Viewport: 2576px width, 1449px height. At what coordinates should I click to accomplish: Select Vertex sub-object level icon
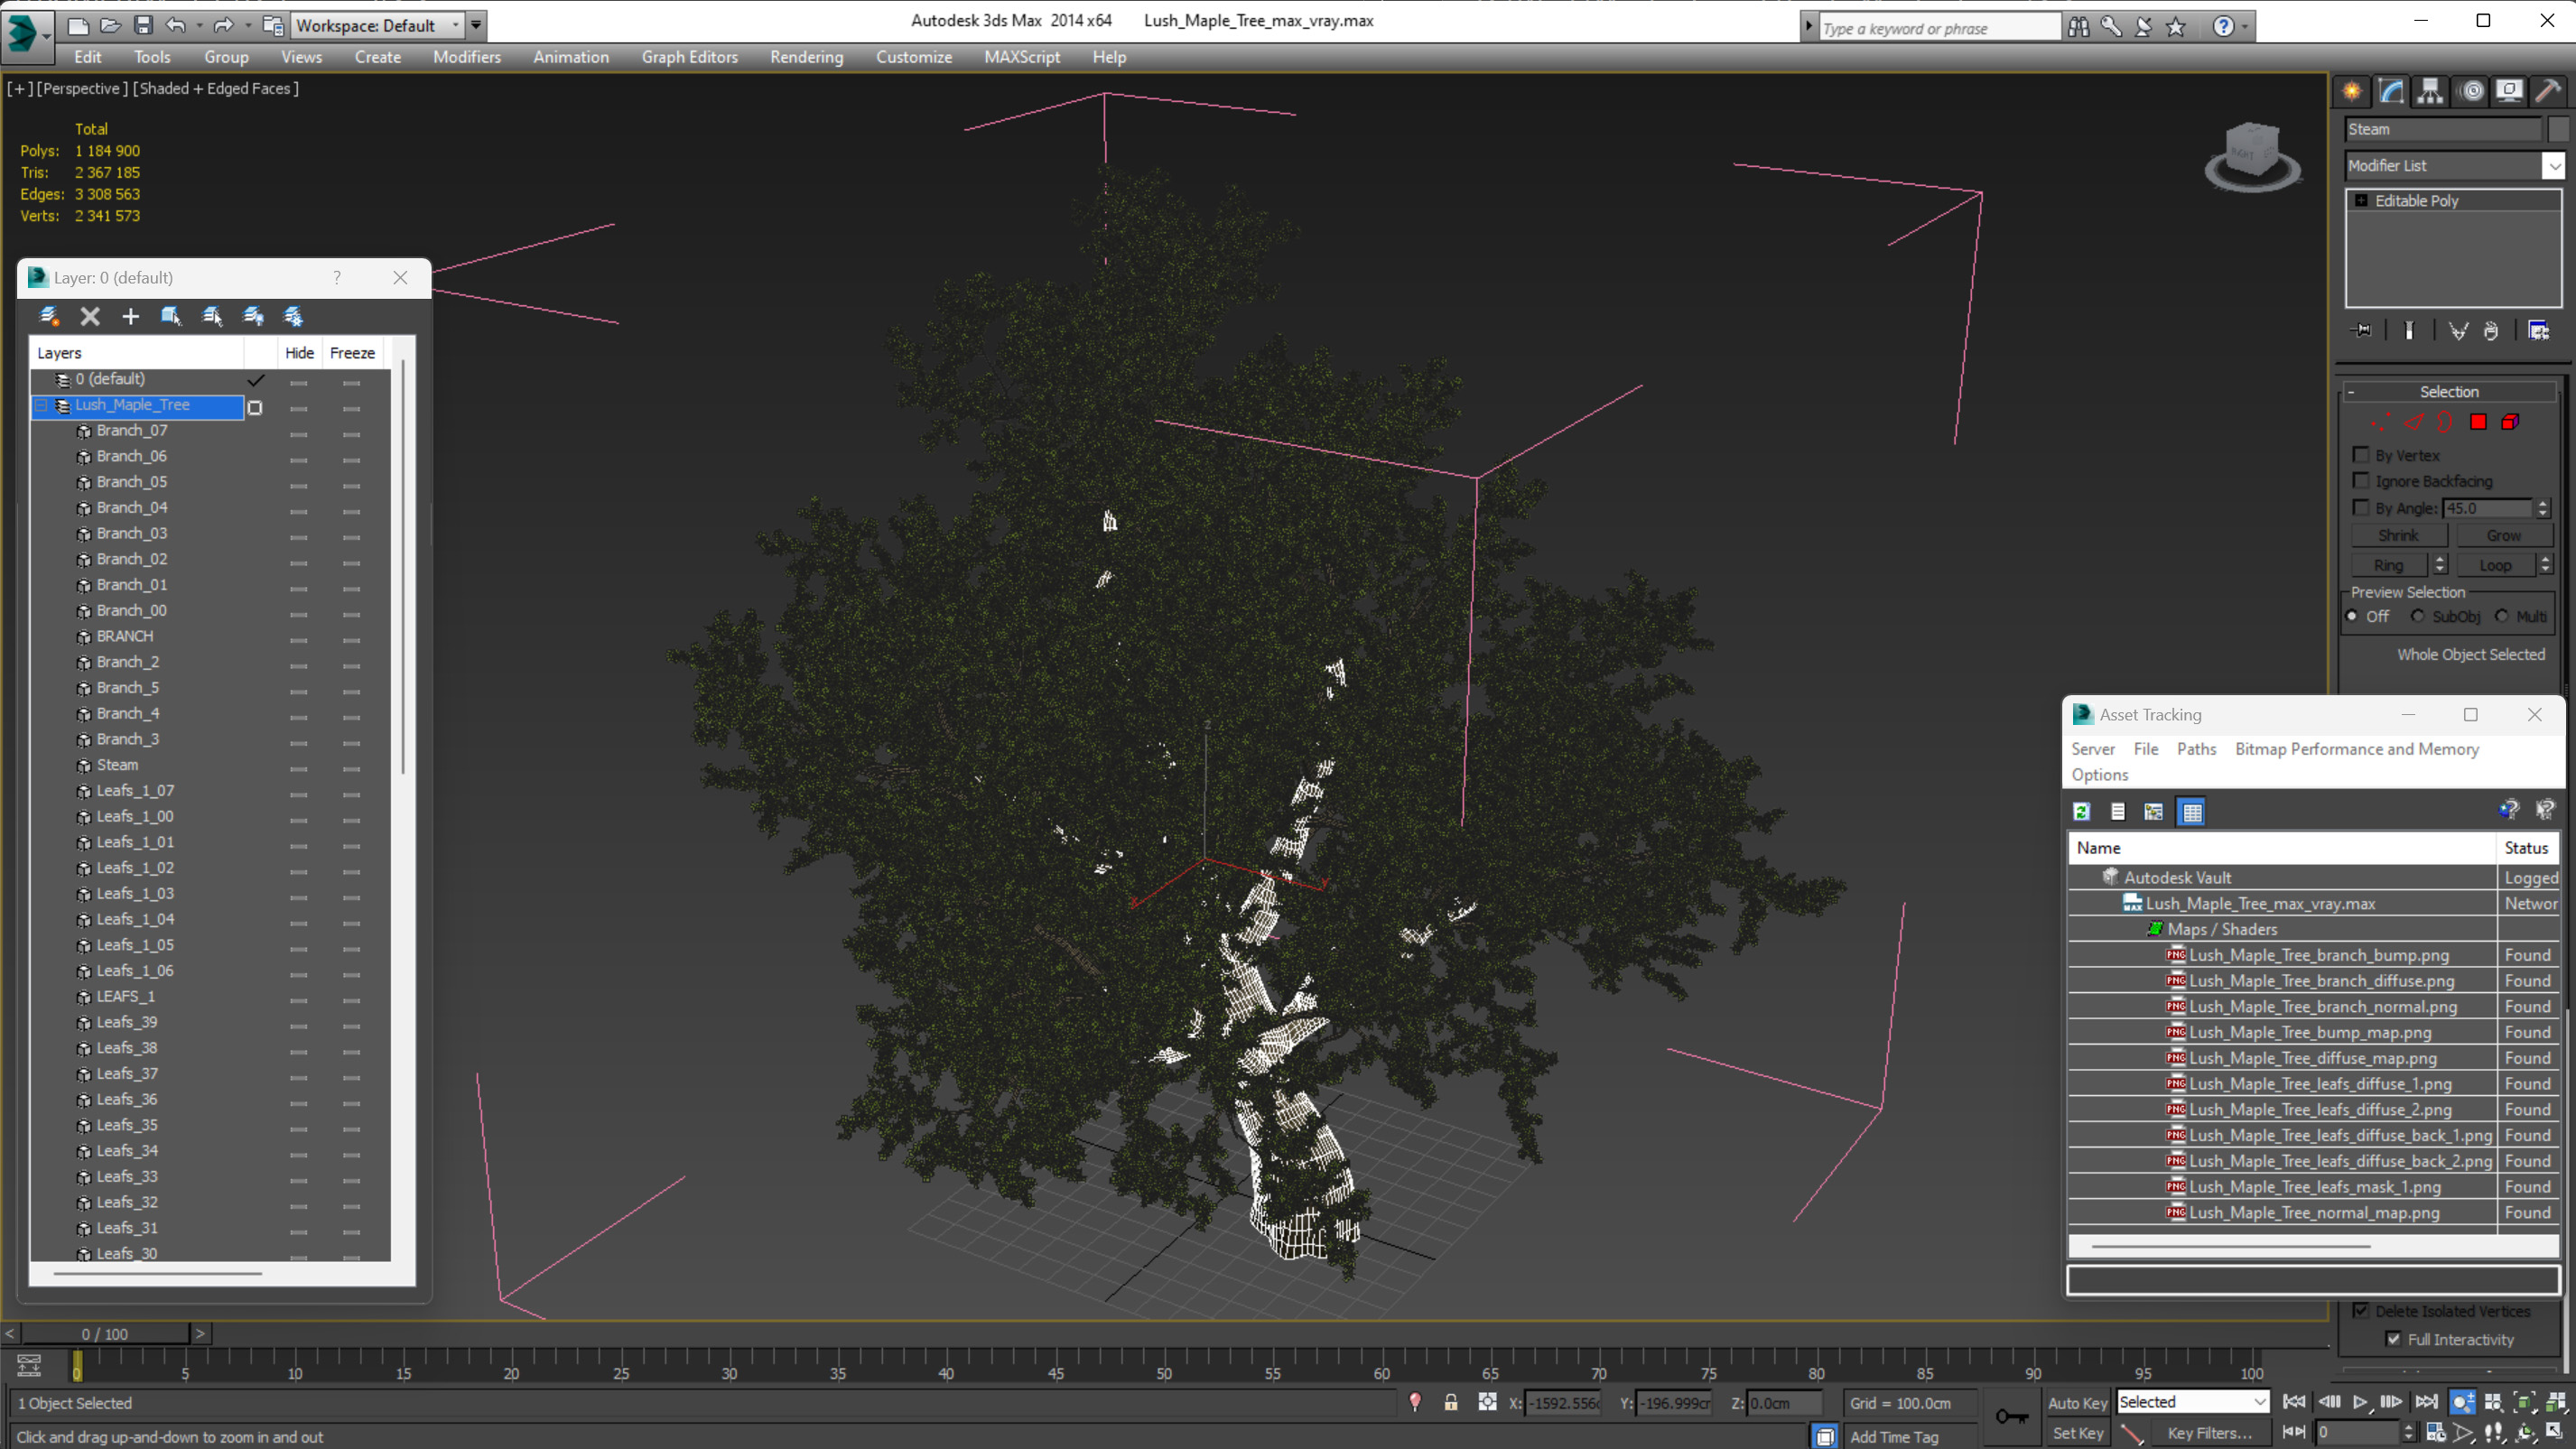pyautogui.click(x=2381, y=422)
